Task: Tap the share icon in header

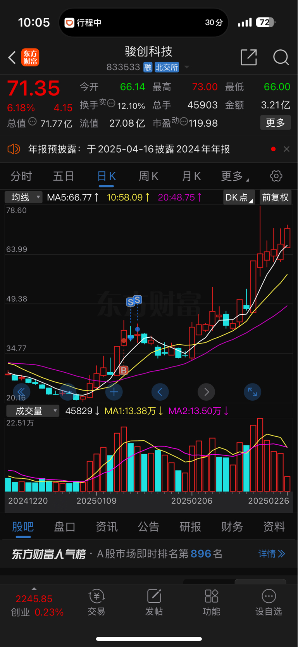Action: 249,57
